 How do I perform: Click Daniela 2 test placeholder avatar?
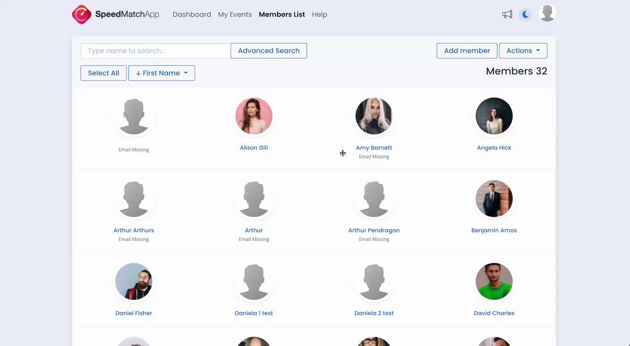coord(374,281)
